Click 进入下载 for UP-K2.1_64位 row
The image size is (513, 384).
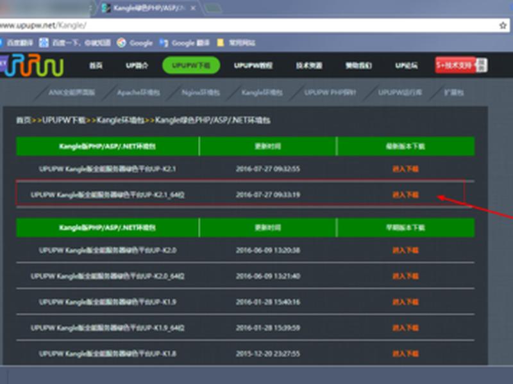click(x=405, y=195)
